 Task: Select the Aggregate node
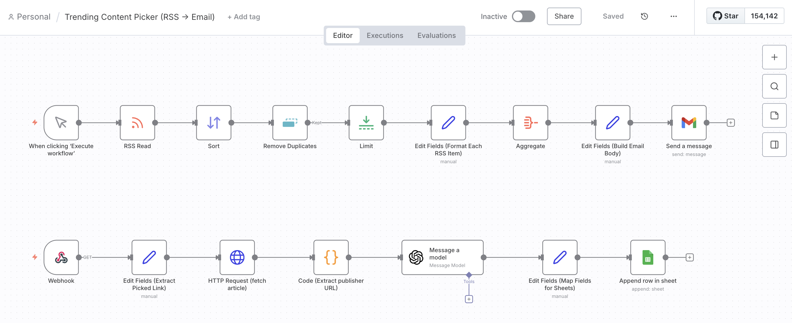click(x=530, y=122)
